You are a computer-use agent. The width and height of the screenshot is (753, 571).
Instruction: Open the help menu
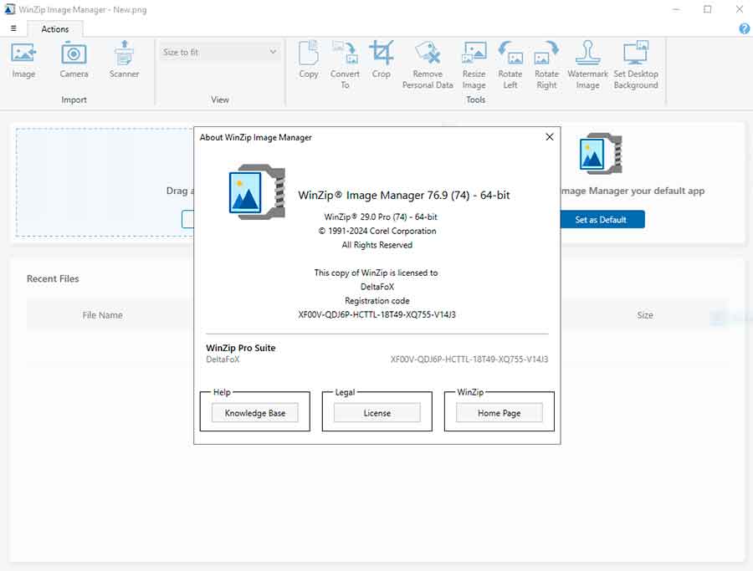tap(744, 28)
